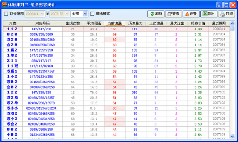Click the 01234/0369/258 cell

coord(42,135)
